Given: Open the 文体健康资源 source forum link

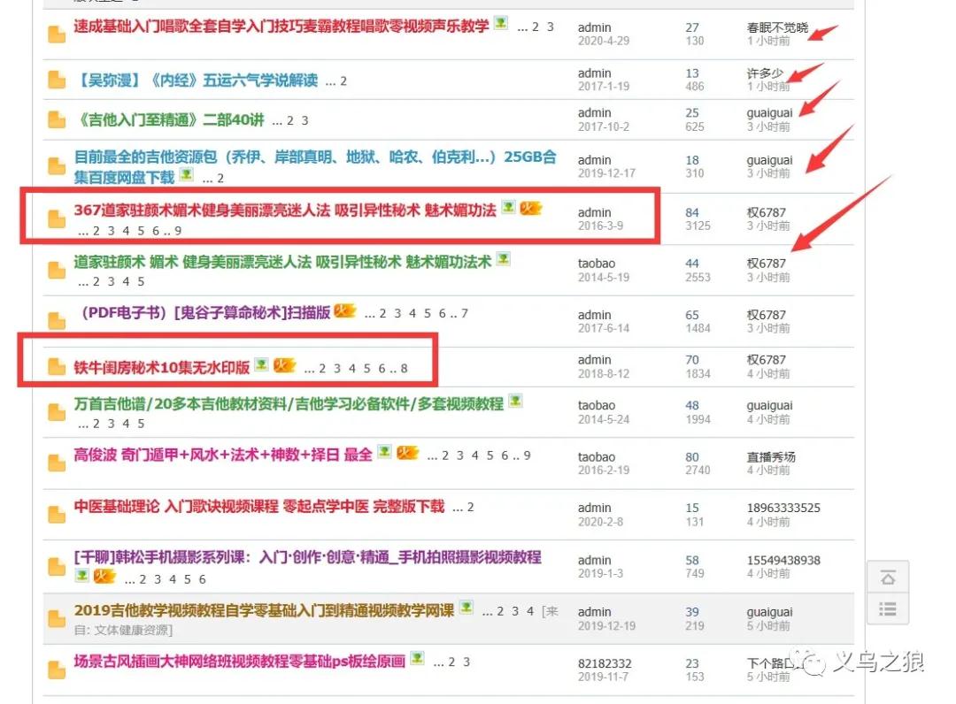Looking at the screenshot, I should pos(131,630).
